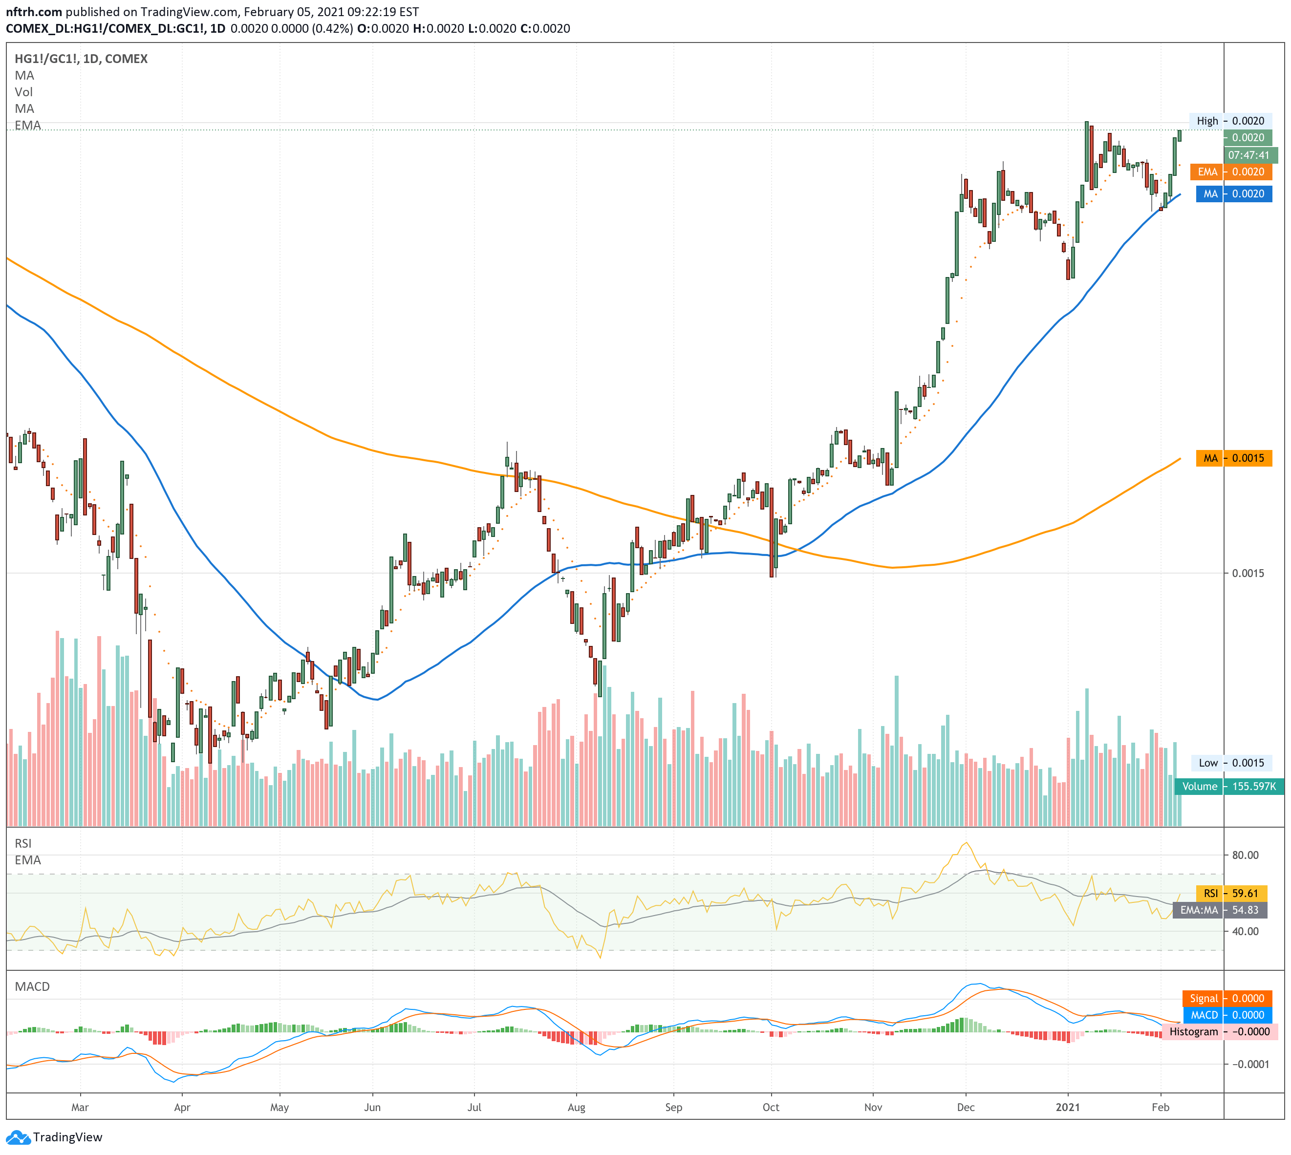Click the Feb label on the time axis

click(1160, 1108)
